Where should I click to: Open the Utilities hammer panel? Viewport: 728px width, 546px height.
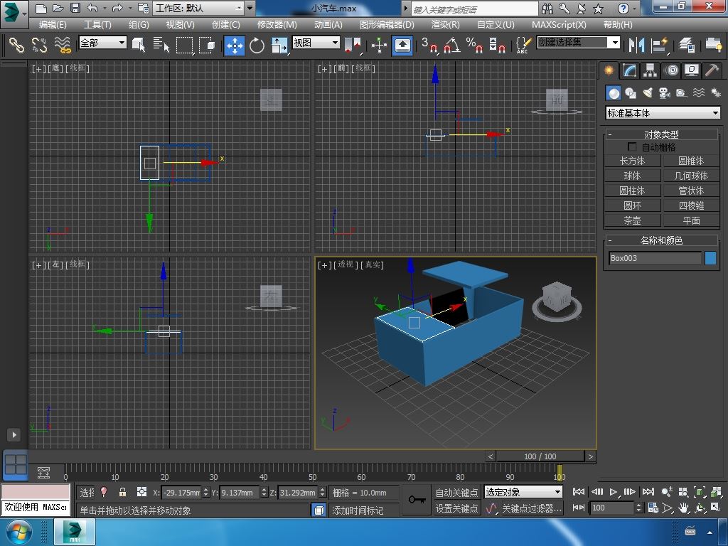[712, 70]
